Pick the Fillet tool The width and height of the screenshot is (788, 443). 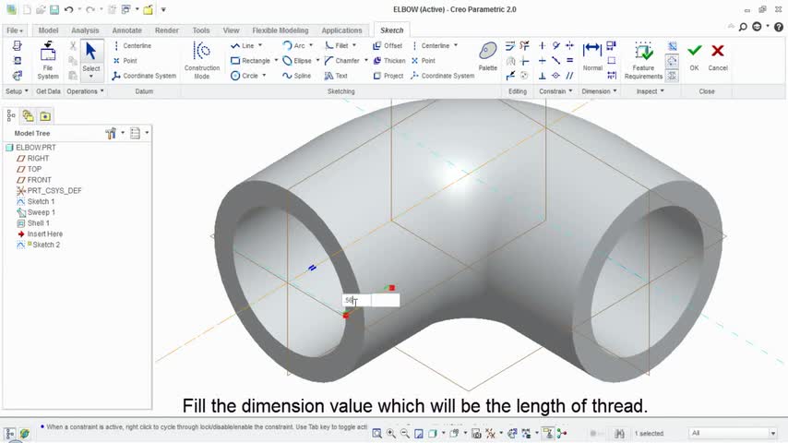pos(337,46)
